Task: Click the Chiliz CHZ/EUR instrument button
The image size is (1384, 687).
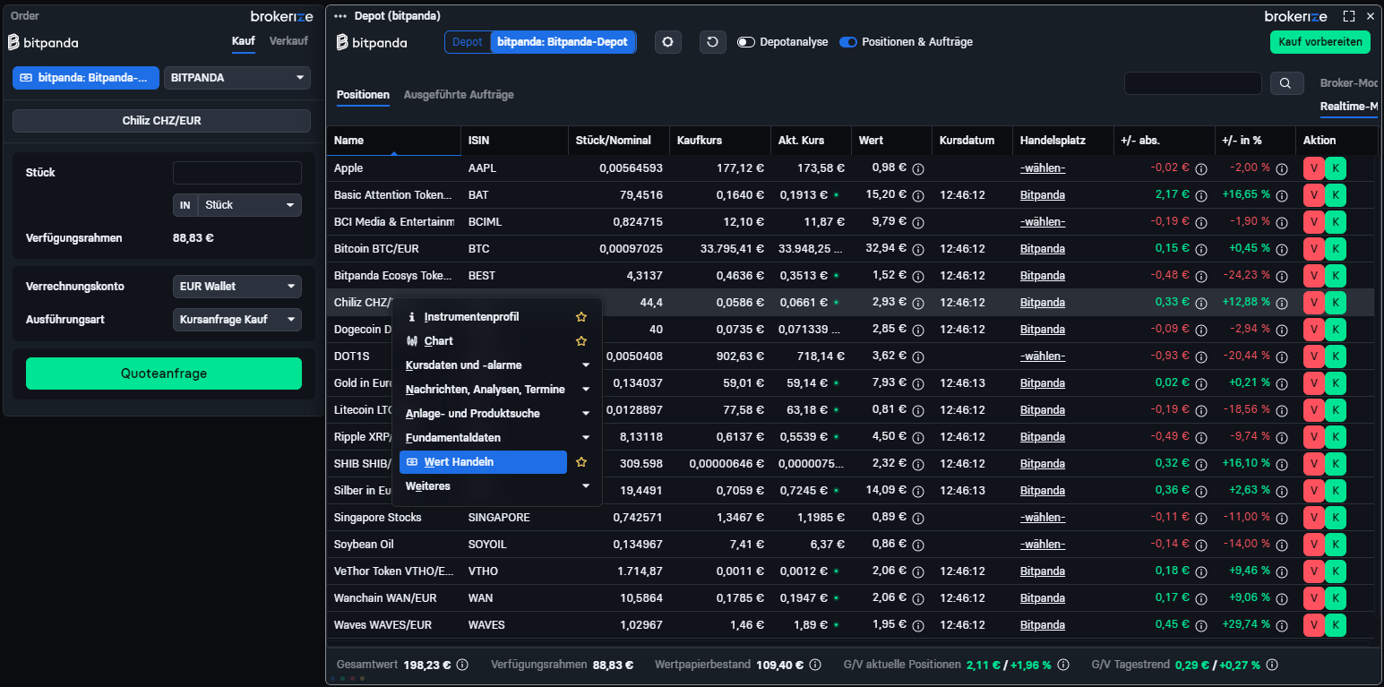Action: click(x=161, y=121)
